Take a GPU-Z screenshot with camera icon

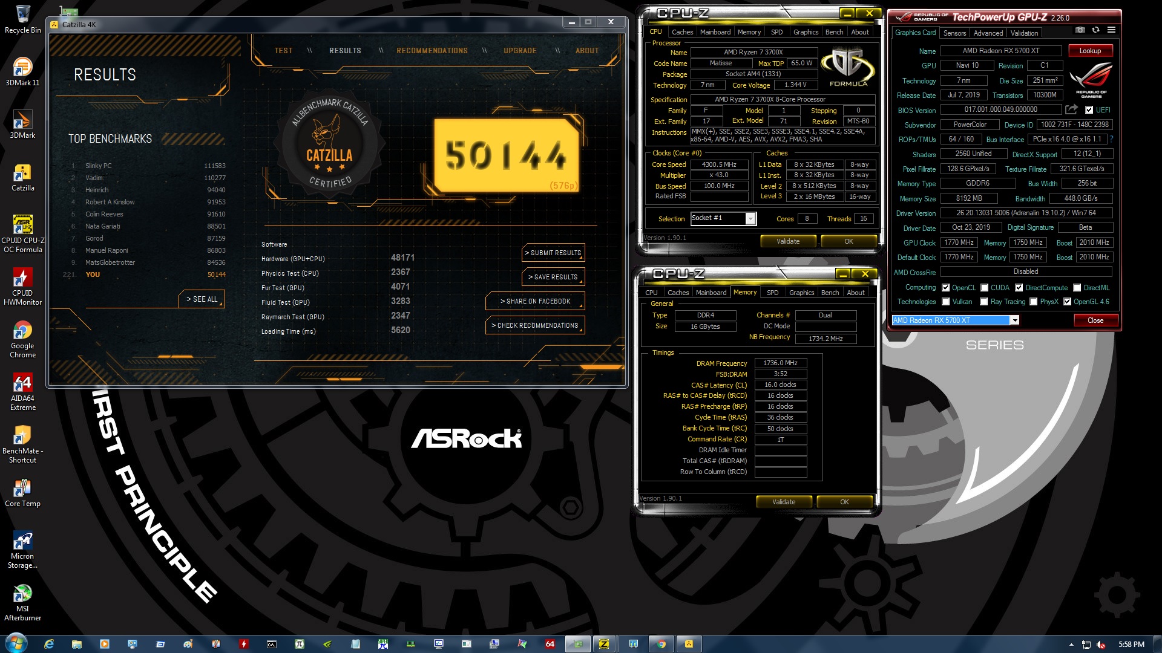(1080, 30)
